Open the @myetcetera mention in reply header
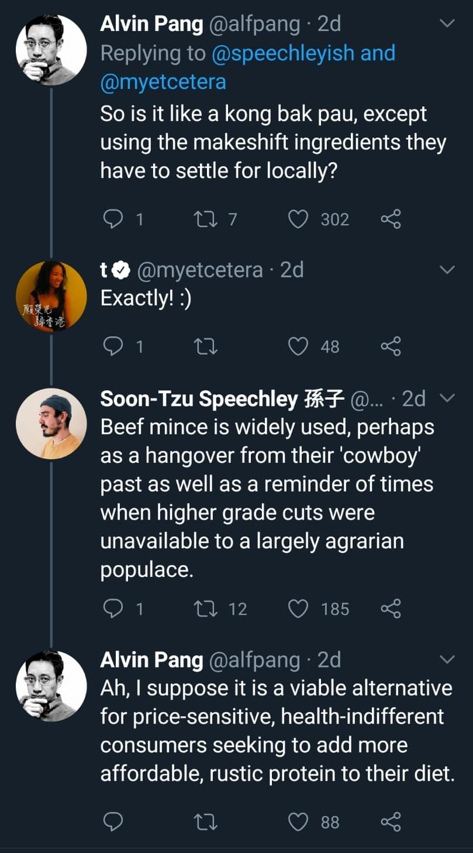 163,81
